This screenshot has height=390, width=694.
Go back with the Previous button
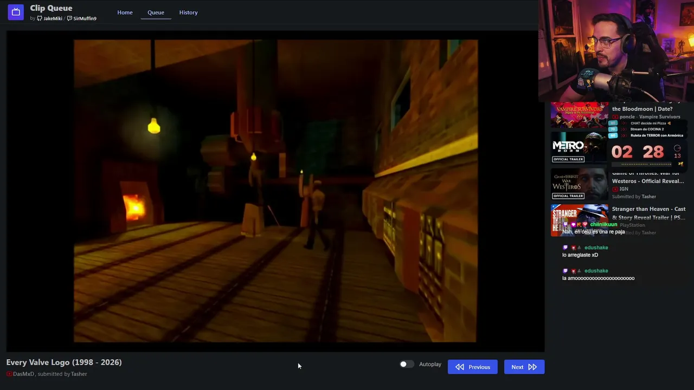click(473, 367)
